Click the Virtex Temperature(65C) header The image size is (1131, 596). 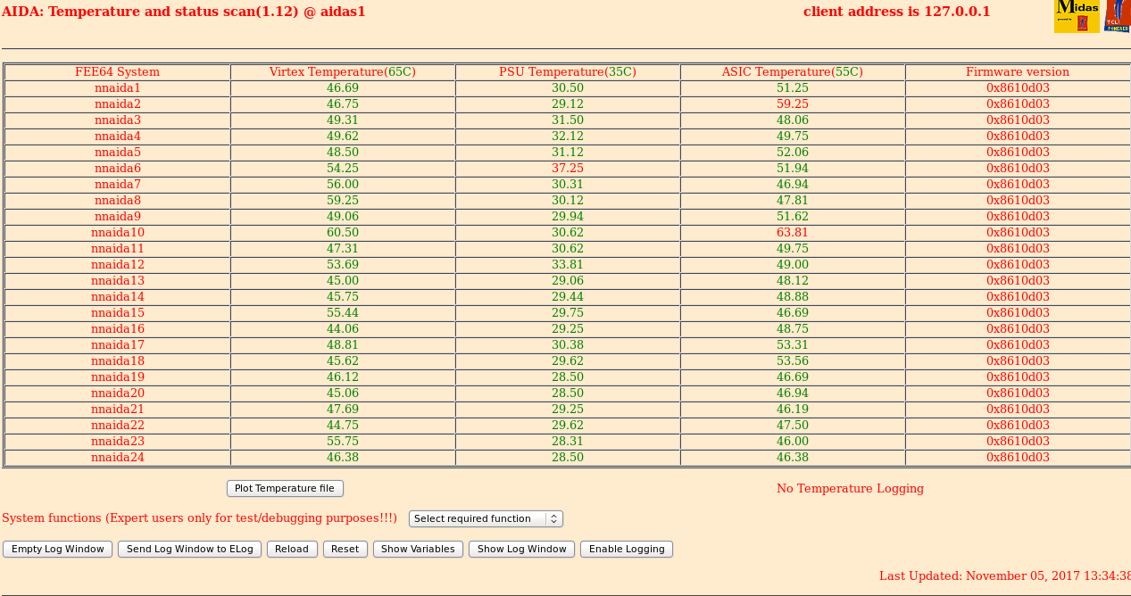coord(343,71)
